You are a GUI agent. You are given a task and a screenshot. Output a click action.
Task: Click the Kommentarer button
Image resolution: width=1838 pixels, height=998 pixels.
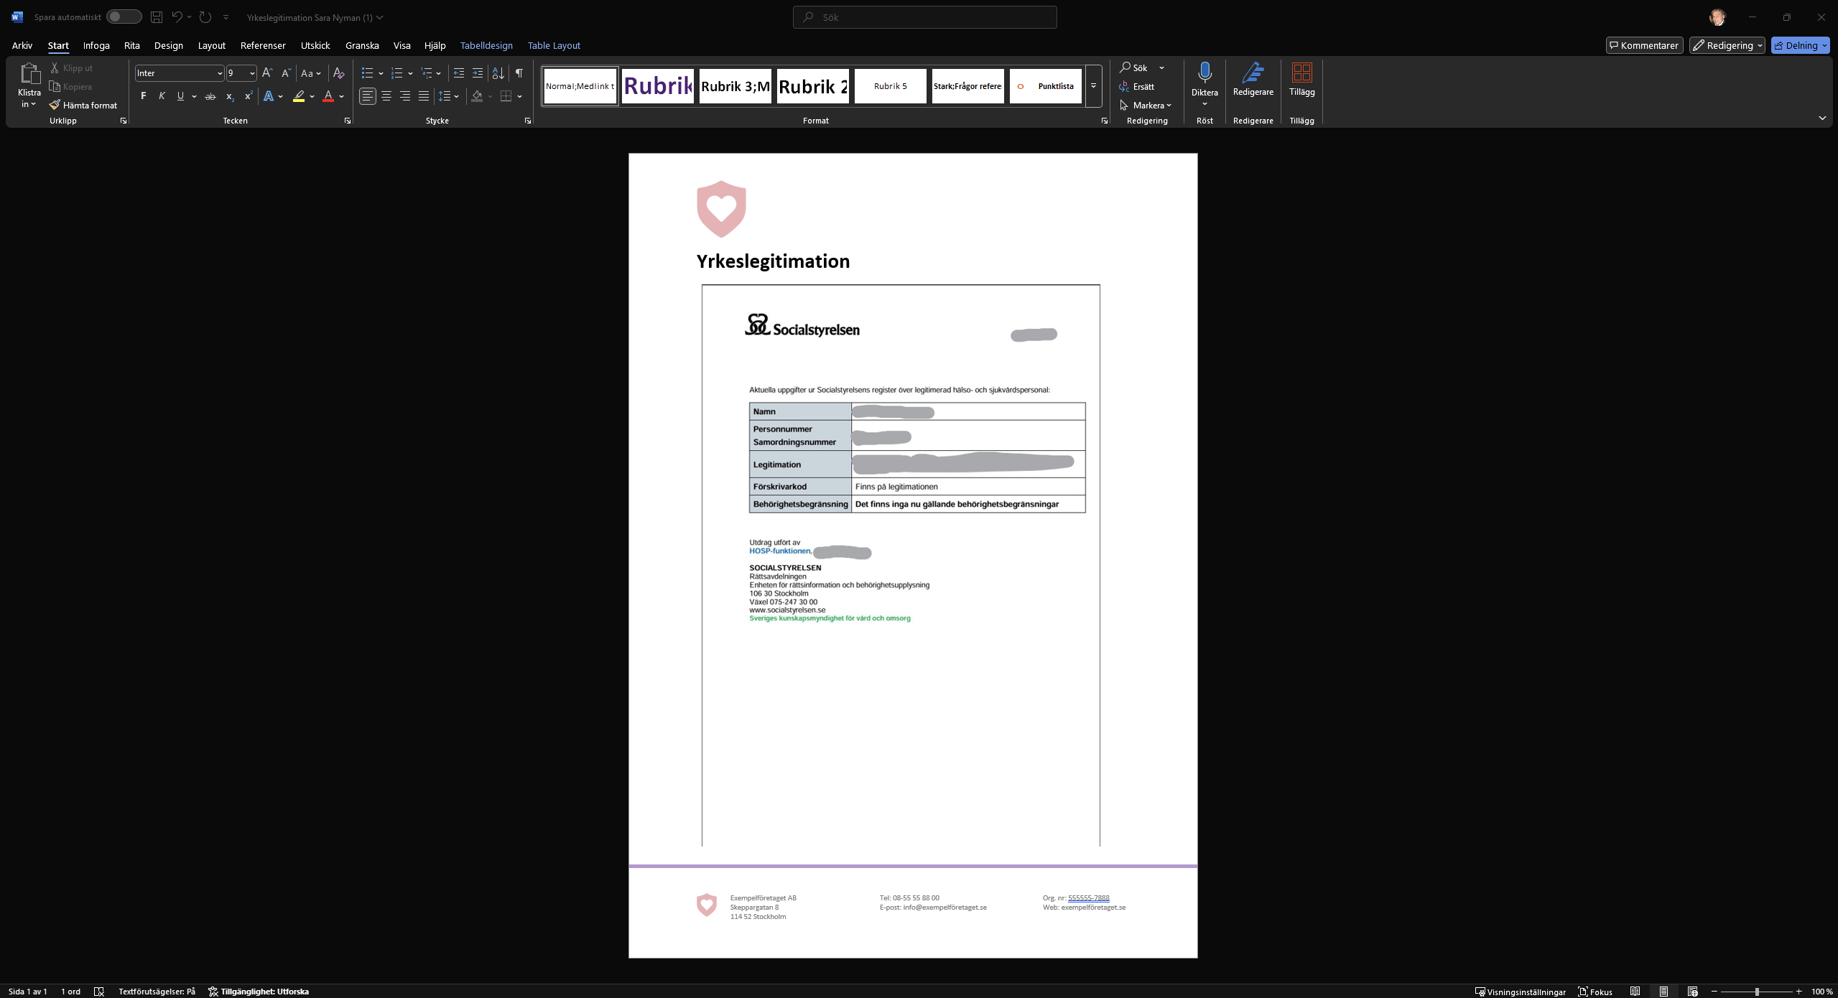coord(1643,45)
